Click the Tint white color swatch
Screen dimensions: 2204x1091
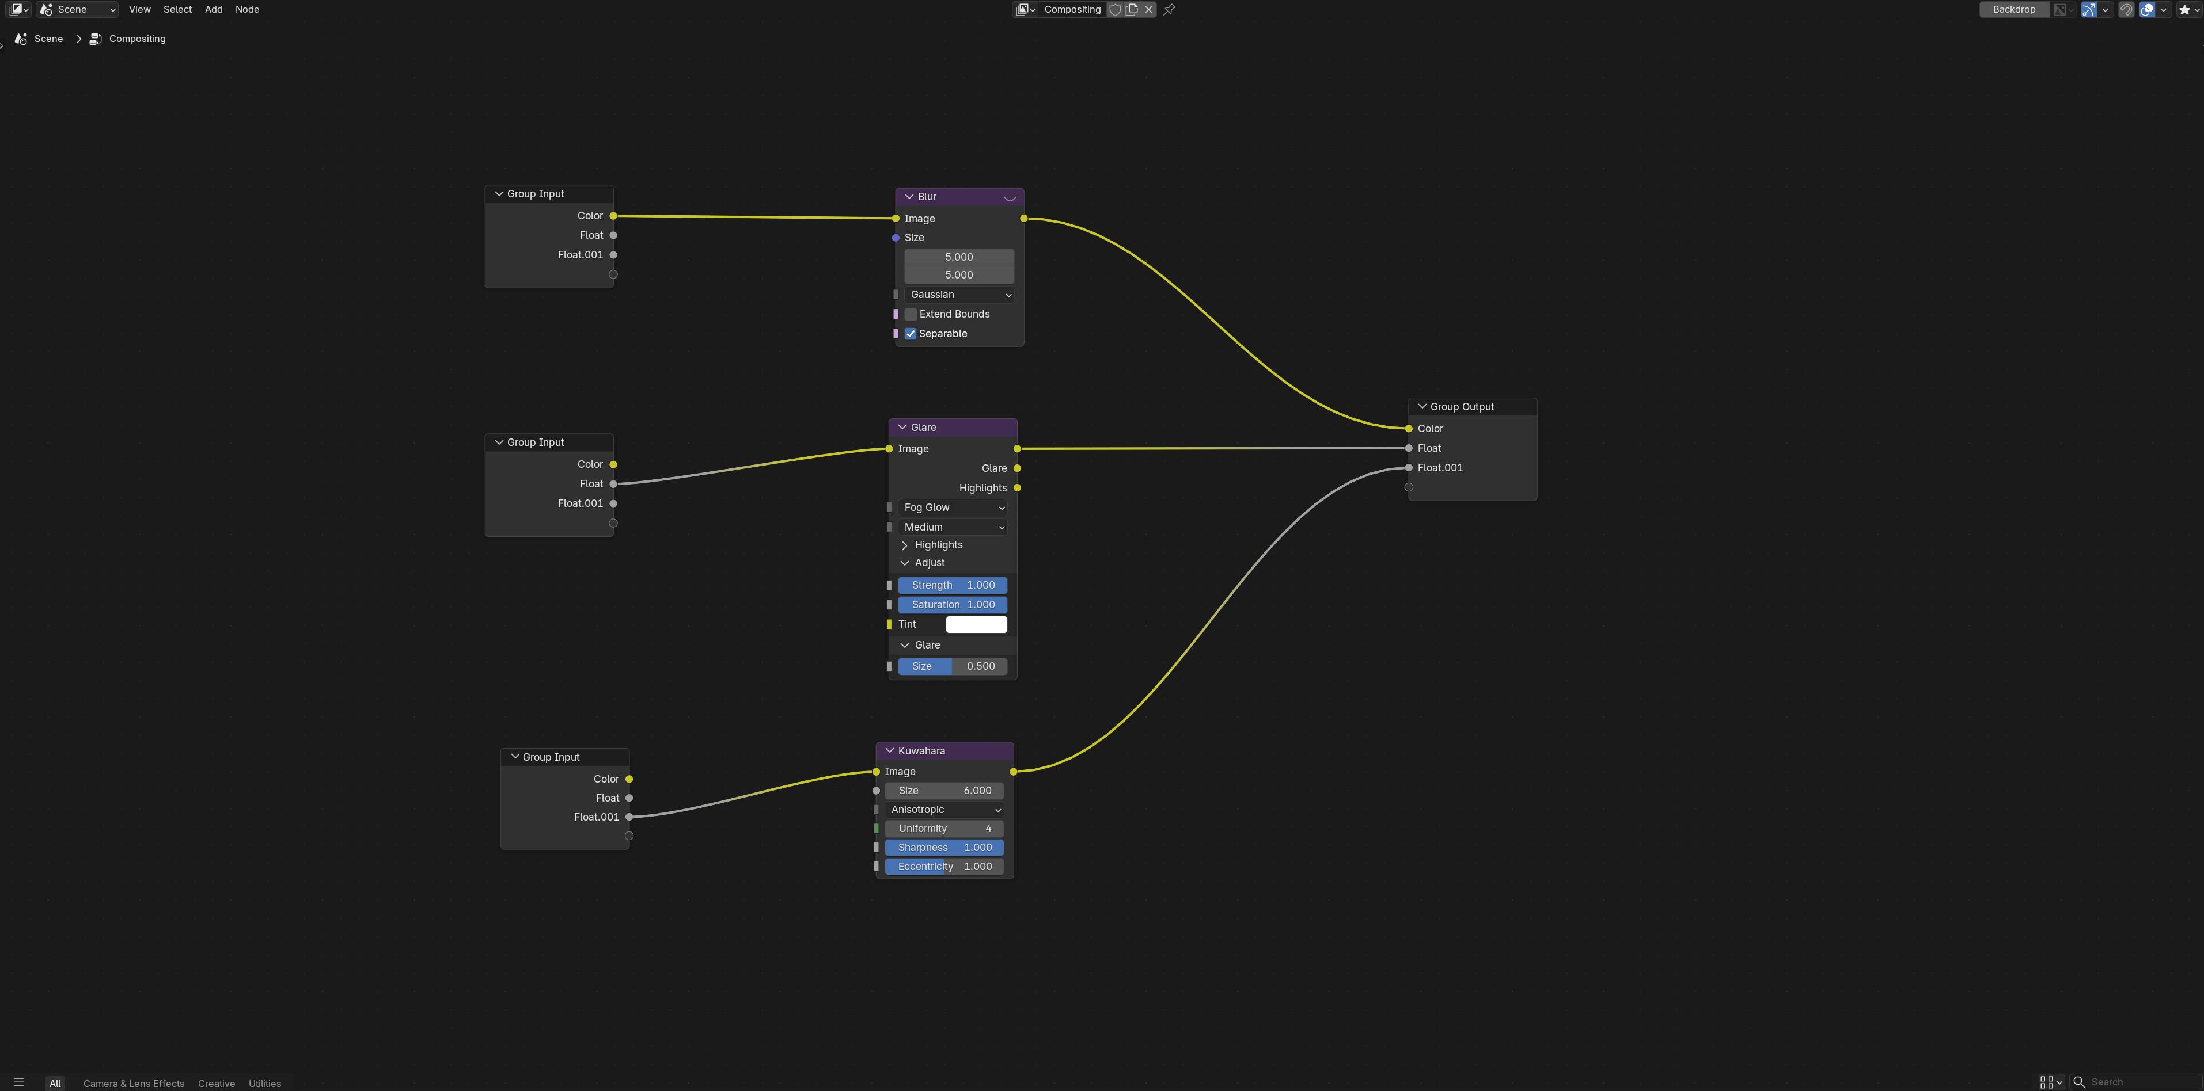[976, 625]
